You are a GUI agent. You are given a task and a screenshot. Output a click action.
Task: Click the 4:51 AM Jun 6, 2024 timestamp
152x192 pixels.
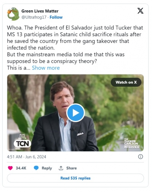(27, 157)
